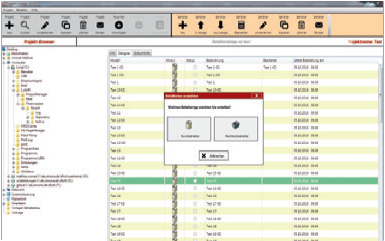Click the Behälter Senden envelope icon
The height and width of the screenshot is (241, 385).
coord(320,25)
